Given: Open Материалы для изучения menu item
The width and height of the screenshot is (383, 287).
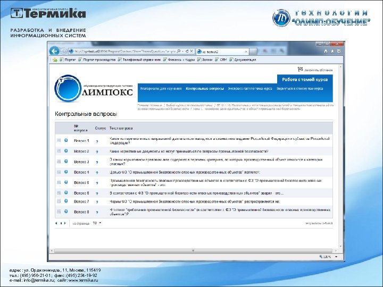Looking at the screenshot, I should coord(161,89).
